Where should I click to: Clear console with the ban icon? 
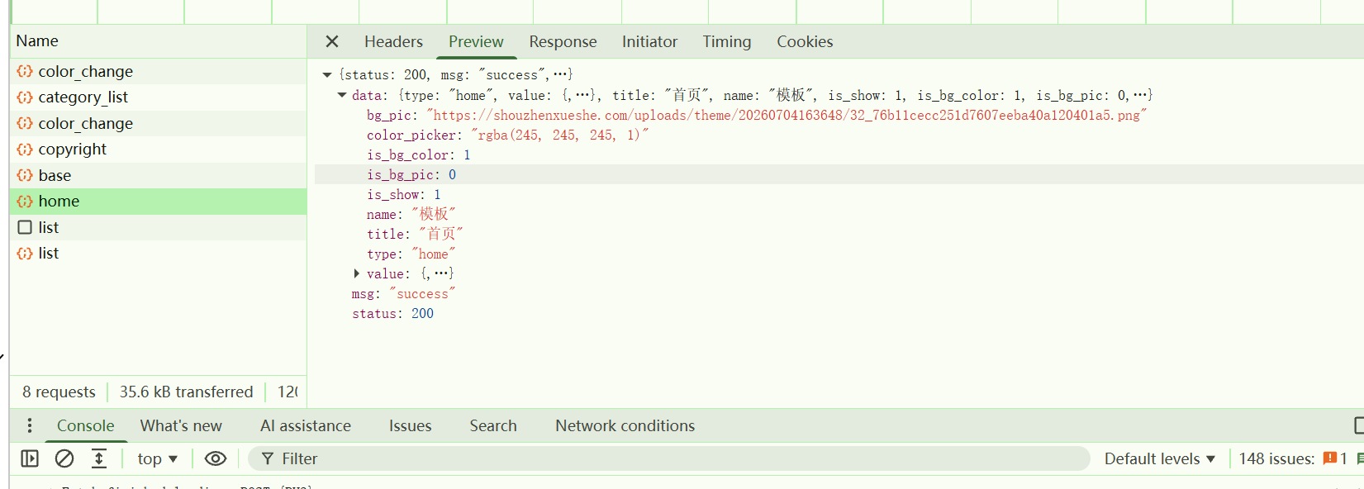click(64, 458)
